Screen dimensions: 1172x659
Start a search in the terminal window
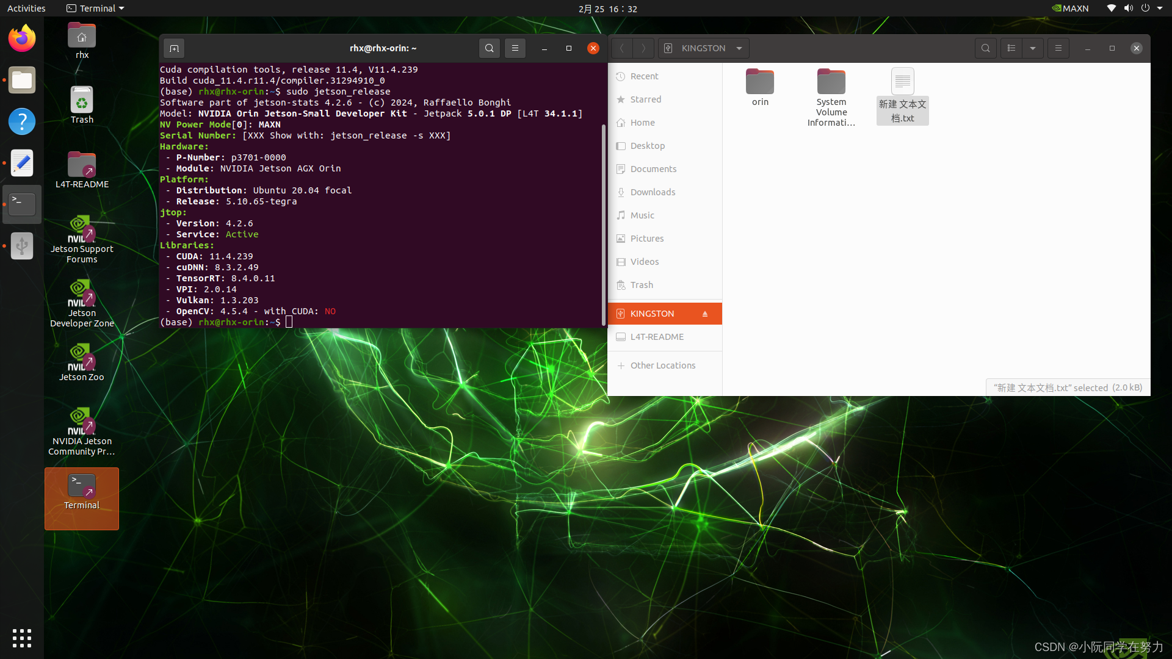click(490, 48)
